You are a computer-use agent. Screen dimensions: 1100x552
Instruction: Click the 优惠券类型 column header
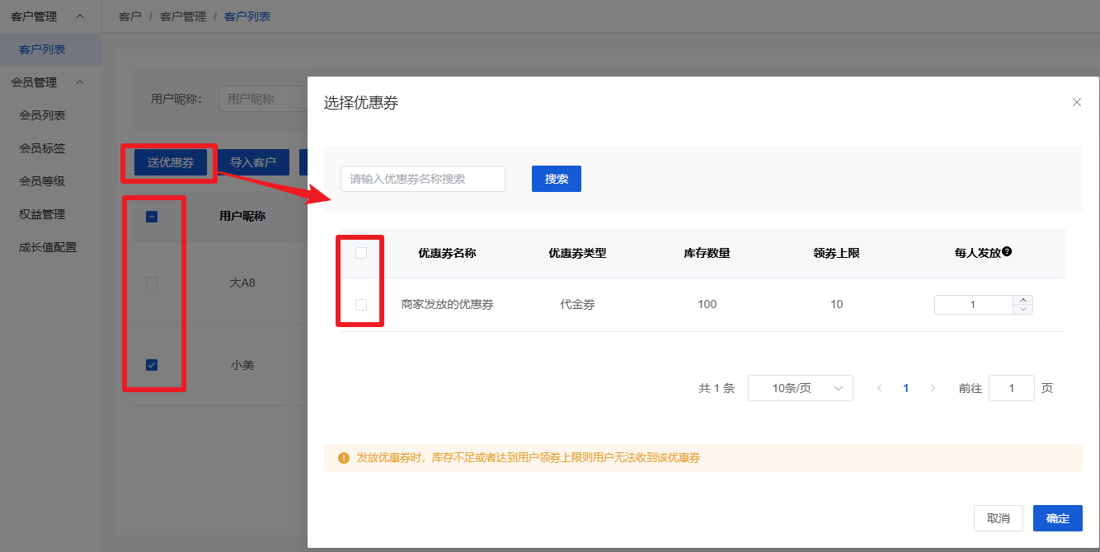point(577,253)
